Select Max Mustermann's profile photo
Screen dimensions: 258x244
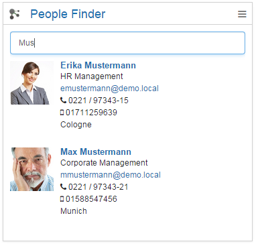(31, 169)
